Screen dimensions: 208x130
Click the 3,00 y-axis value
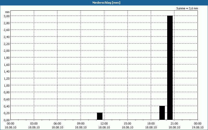(7, 16)
